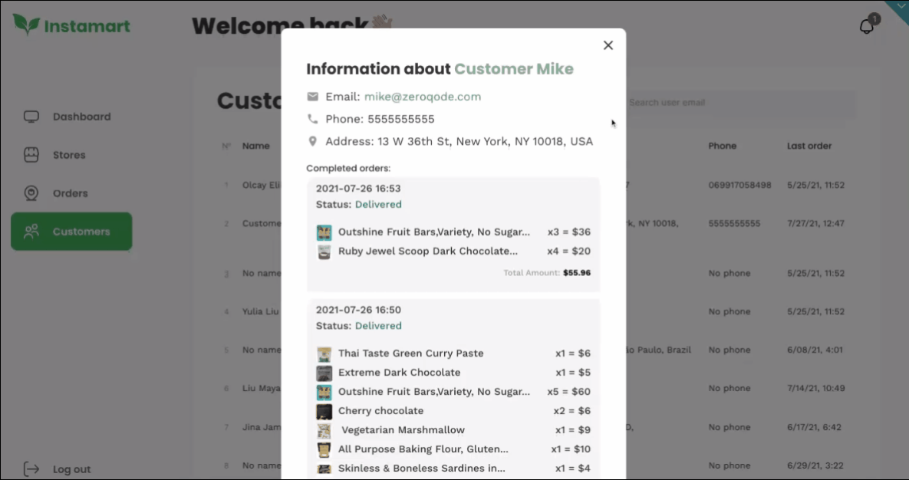Click the teal corner chevron badge
Screen dimensions: 909x480
click(x=901, y=7)
